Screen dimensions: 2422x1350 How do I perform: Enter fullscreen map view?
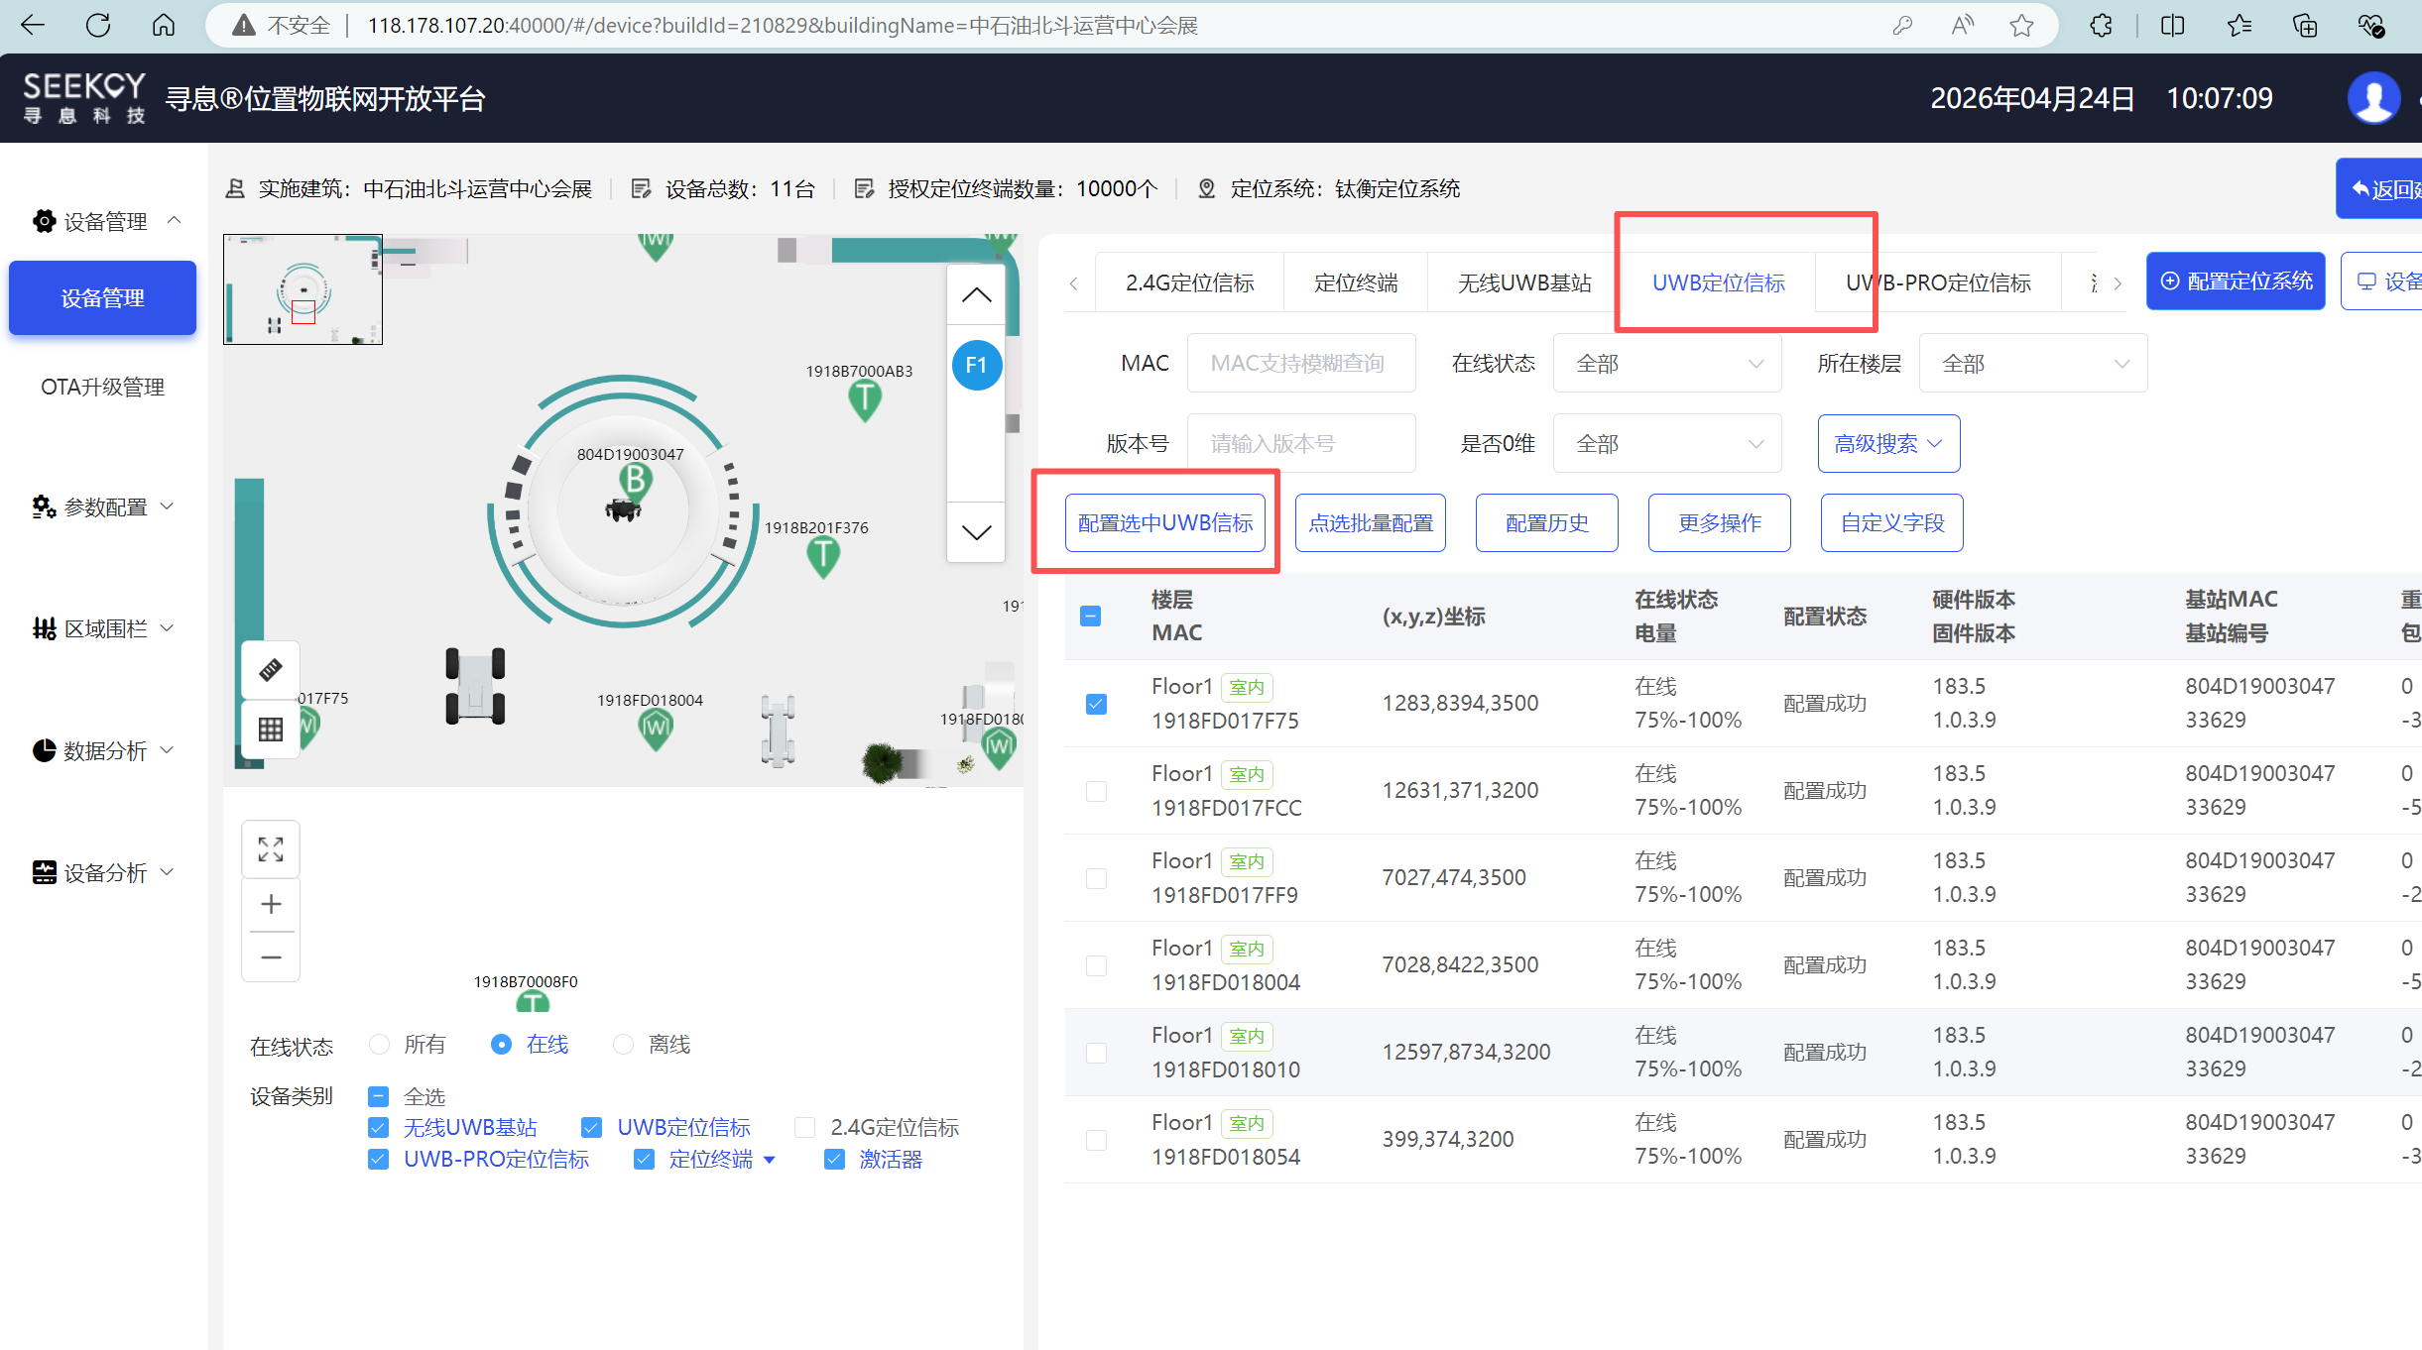[271, 849]
